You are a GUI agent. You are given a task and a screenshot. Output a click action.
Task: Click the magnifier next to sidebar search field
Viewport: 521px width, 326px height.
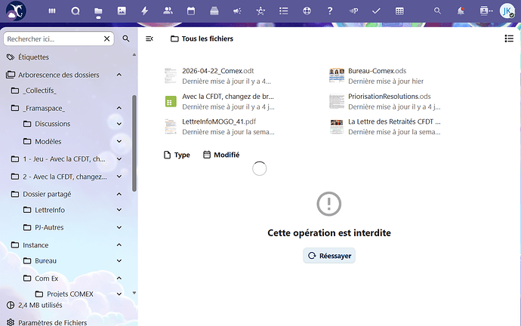tap(126, 38)
